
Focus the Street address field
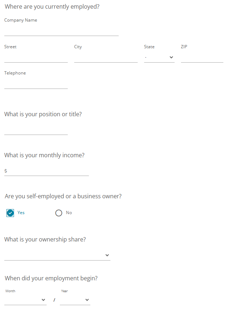[36, 58]
